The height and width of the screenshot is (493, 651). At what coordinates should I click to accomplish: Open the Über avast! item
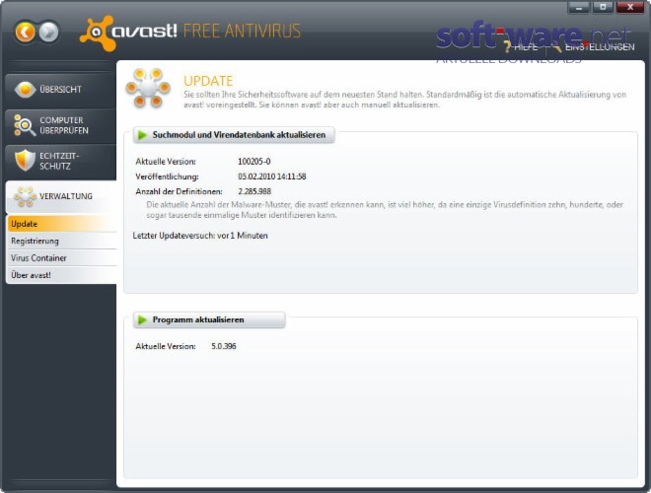tap(61, 275)
